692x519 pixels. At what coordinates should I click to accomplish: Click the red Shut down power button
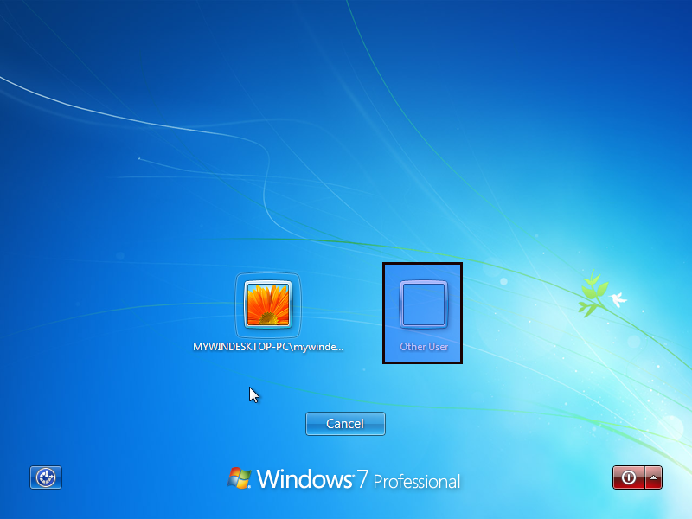629,477
